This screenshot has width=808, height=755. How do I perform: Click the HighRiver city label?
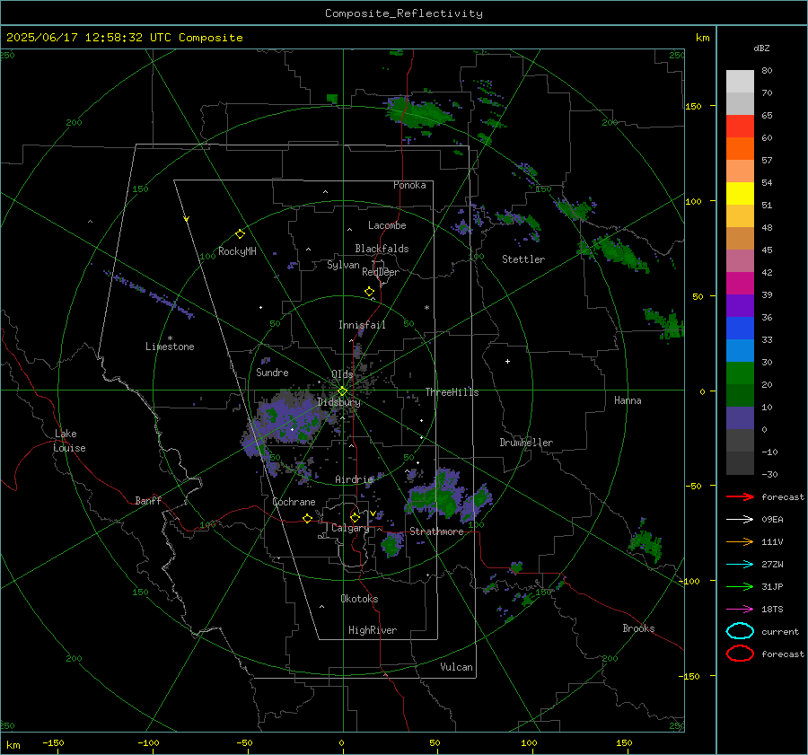pyautogui.click(x=373, y=630)
